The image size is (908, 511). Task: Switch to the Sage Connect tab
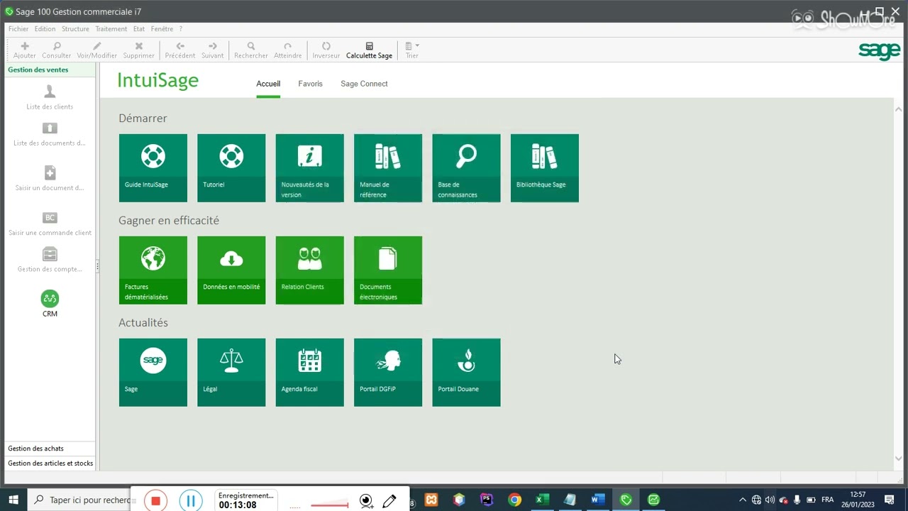(364, 84)
